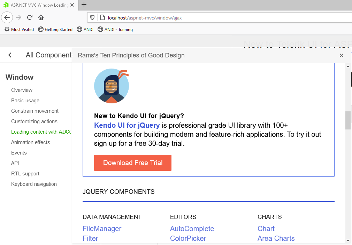Click the reload page icon
The image size is (352, 245).
click(30, 17)
